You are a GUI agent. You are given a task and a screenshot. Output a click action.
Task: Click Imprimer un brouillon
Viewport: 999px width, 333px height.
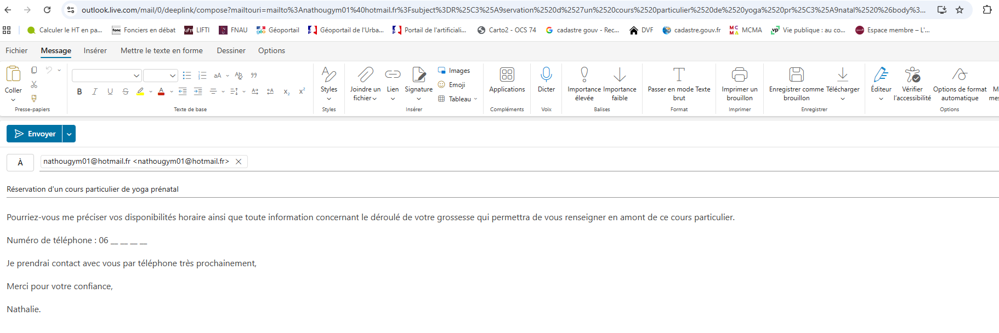point(740,84)
